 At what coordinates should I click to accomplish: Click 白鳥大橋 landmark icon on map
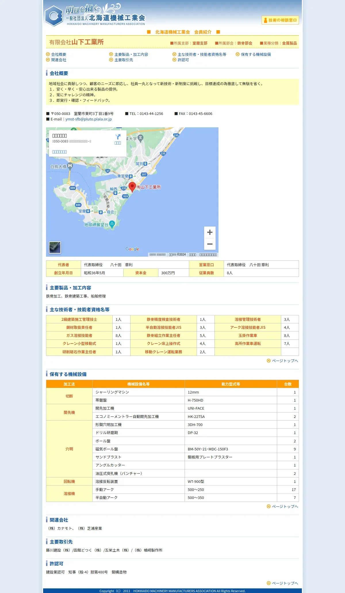click(70, 166)
